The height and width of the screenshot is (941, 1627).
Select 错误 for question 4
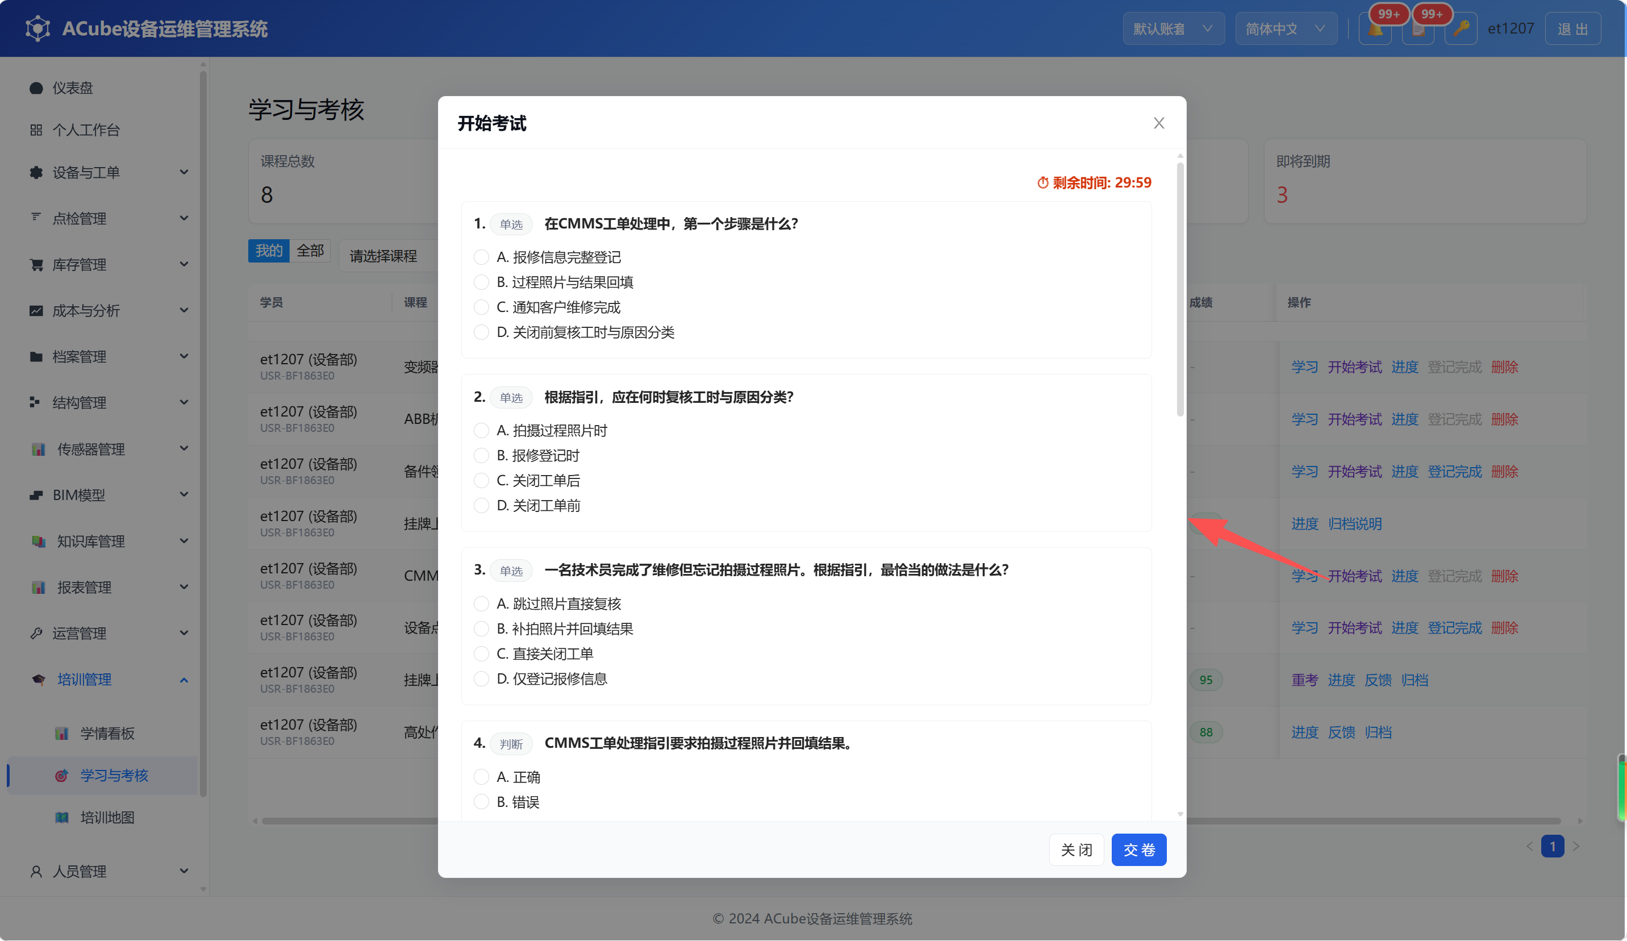coord(482,802)
